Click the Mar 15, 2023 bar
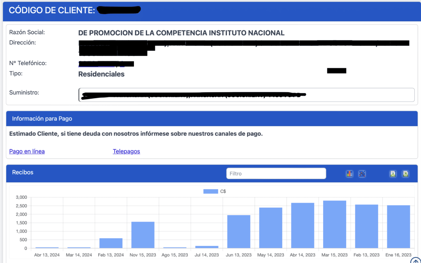This screenshot has height=263, width=421. [335, 224]
